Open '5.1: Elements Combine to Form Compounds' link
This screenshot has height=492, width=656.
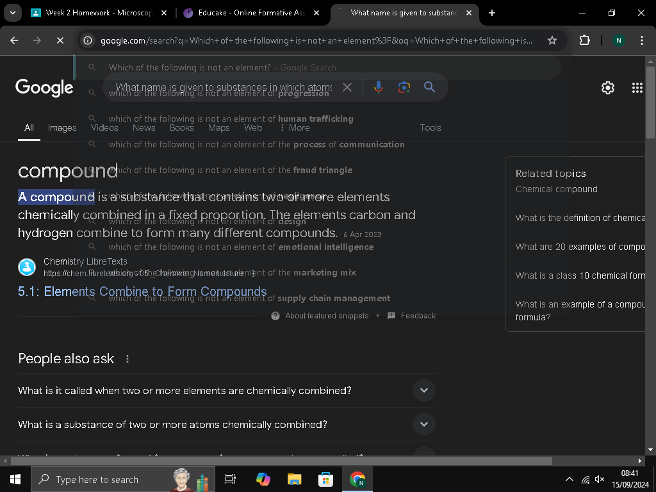[x=142, y=291]
